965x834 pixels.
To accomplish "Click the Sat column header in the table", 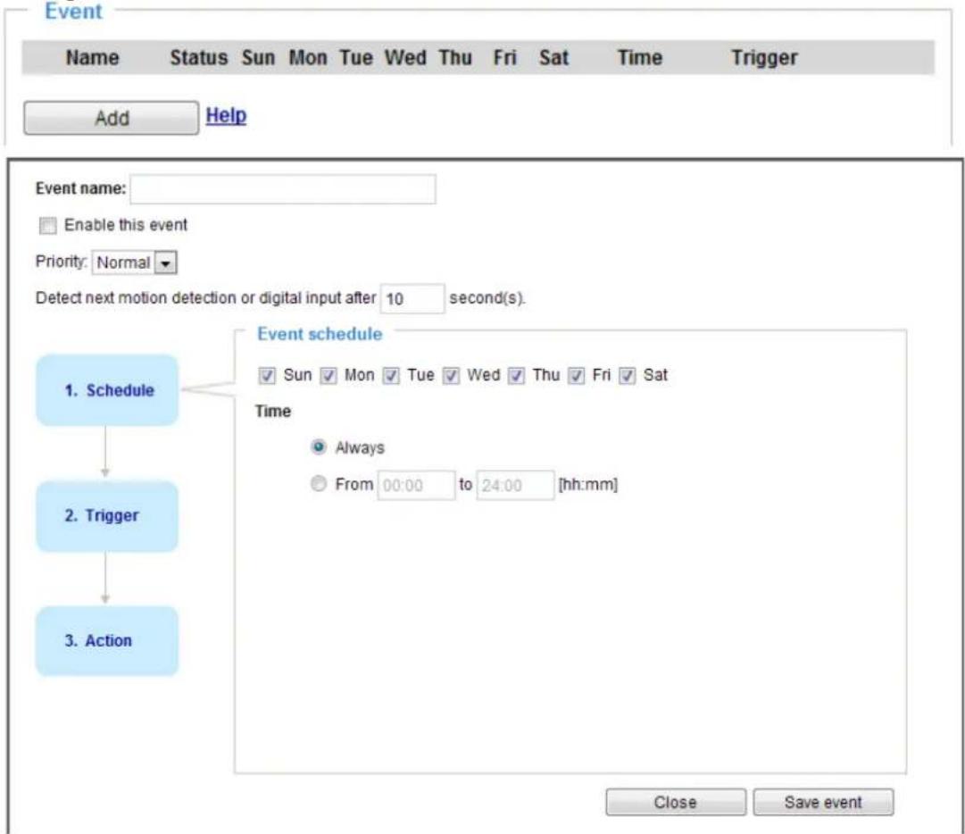I will pos(553,58).
